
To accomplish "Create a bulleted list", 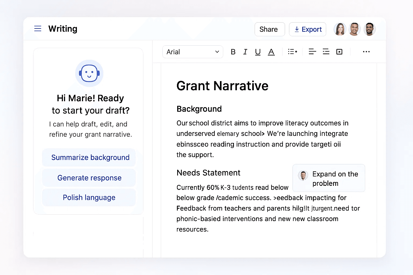I will click(x=291, y=52).
